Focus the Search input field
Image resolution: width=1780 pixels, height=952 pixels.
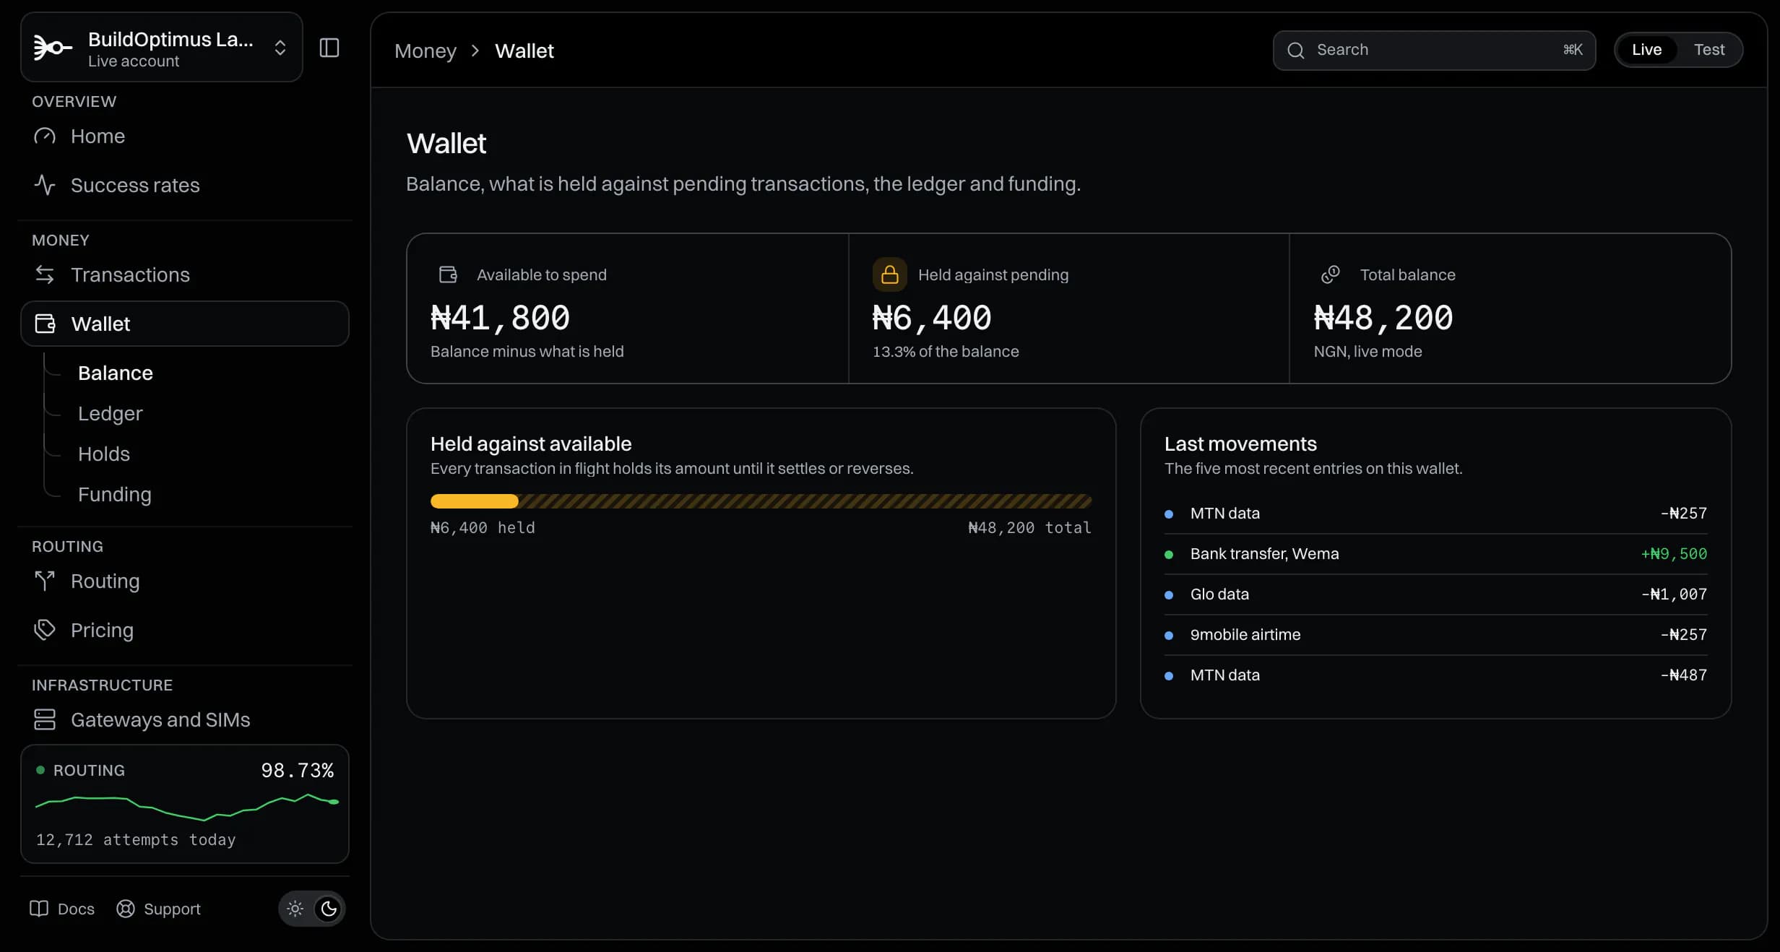click(x=1434, y=50)
